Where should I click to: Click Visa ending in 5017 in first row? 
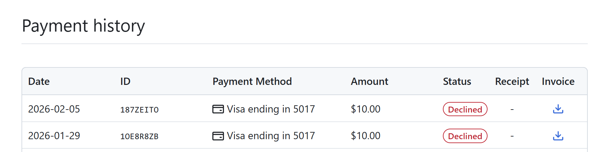coord(271,109)
